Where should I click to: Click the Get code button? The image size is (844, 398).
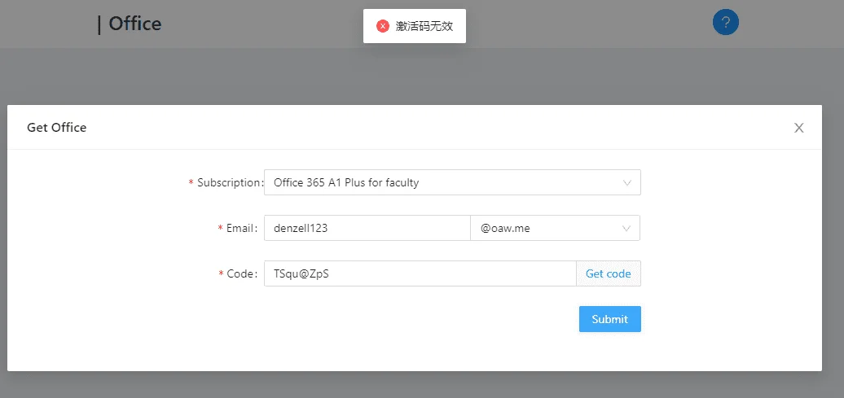(609, 273)
